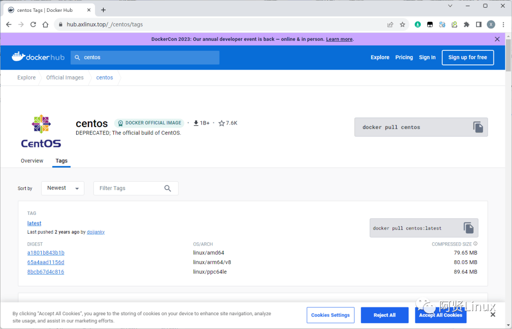This screenshot has height=329, width=512.
Task: Select the Tags tab
Action: pos(61,161)
